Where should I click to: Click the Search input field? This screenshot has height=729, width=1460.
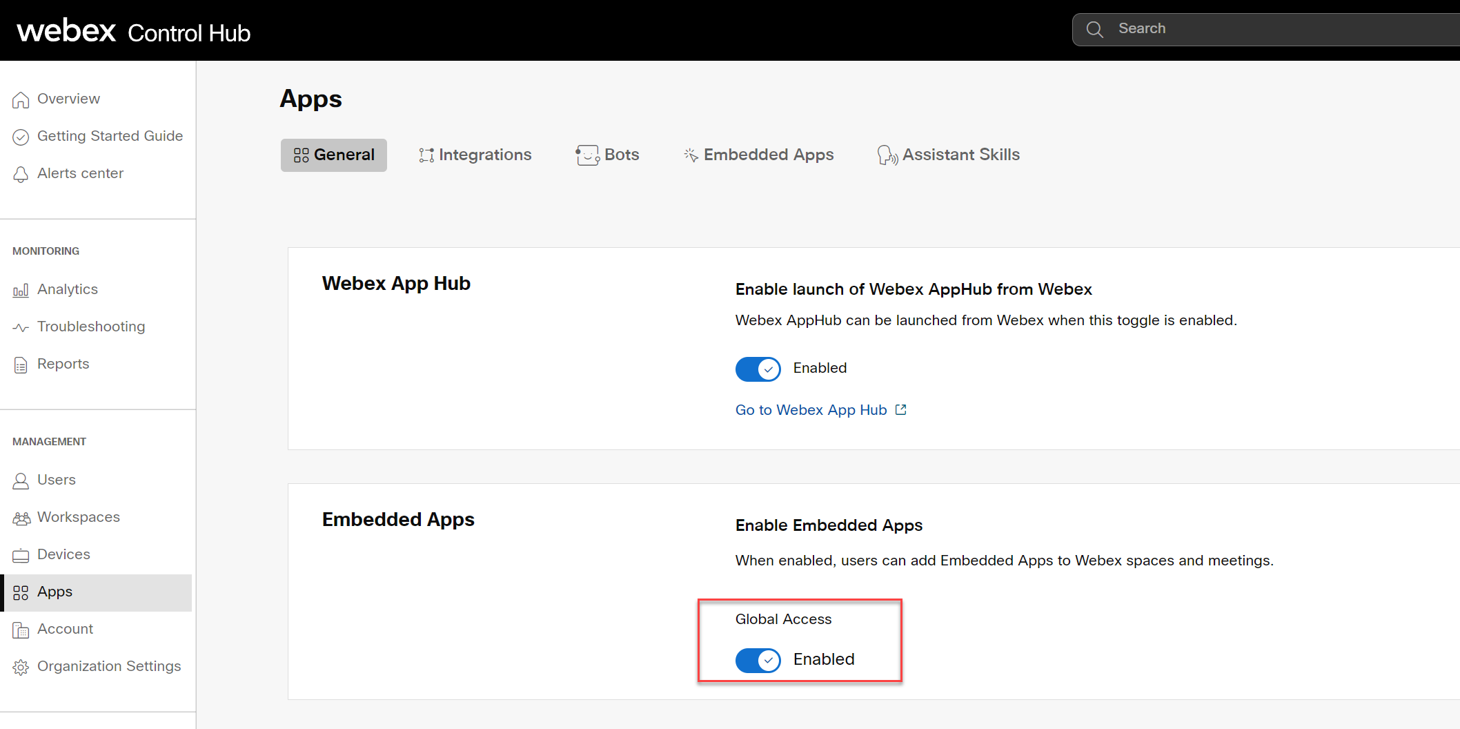1266,29
